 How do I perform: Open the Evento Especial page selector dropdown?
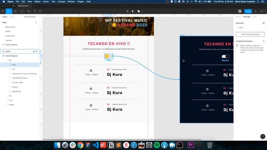click(30, 17)
